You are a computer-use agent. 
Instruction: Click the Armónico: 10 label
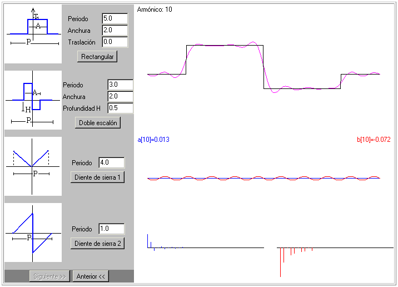click(x=155, y=9)
